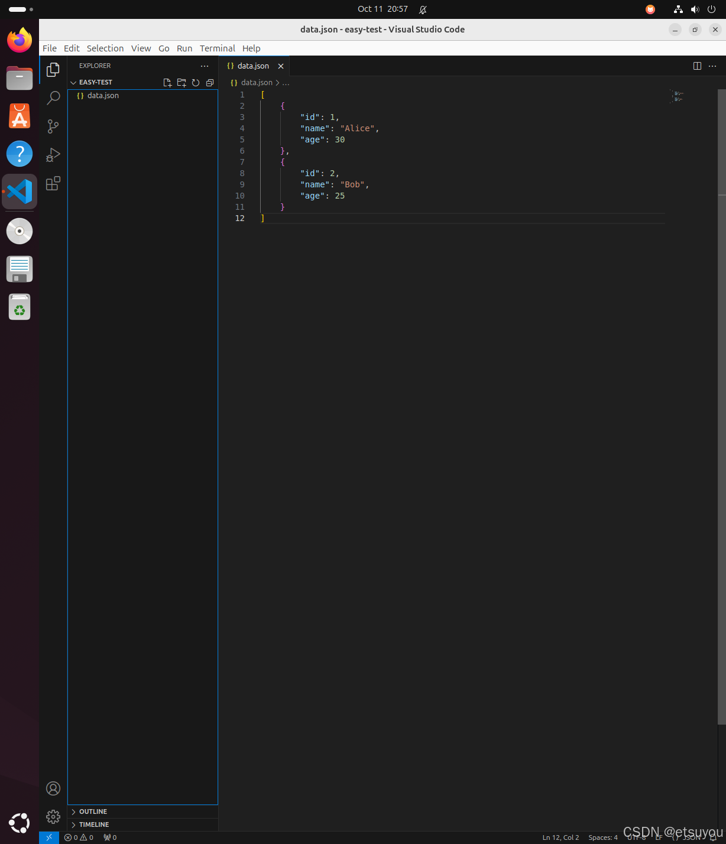Split the editor to the right

(x=697, y=66)
